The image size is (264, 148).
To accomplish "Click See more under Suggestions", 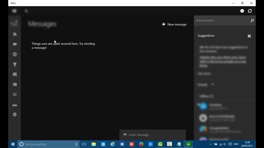I will point(204,74).
